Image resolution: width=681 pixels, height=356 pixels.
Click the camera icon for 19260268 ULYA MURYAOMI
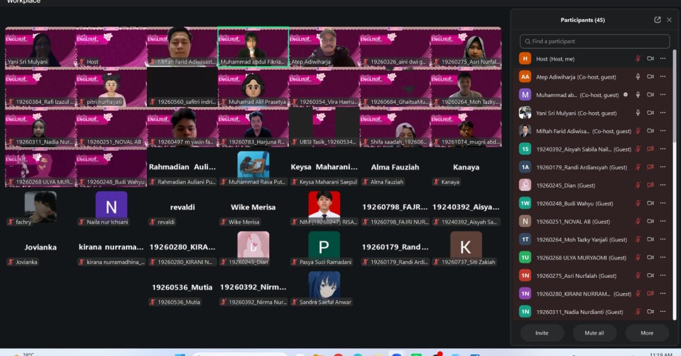pyautogui.click(x=650, y=258)
